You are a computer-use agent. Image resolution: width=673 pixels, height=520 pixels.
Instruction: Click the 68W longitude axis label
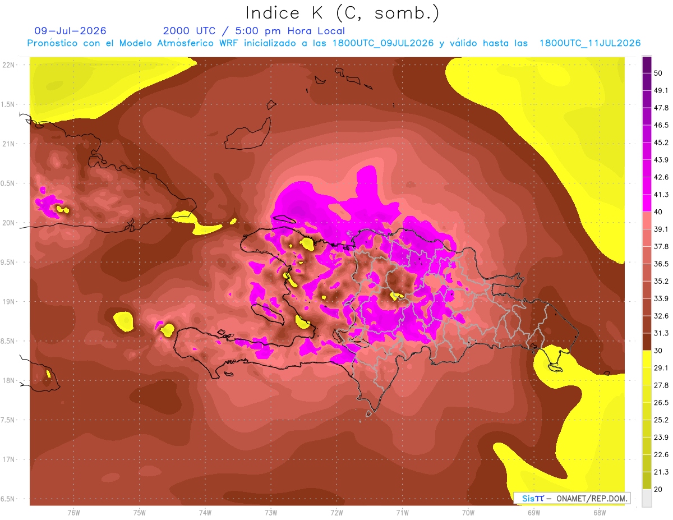click(x=600, y=513)
